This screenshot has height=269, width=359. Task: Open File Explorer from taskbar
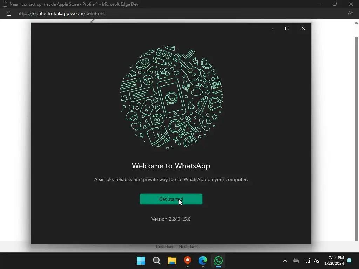(172, 261)
